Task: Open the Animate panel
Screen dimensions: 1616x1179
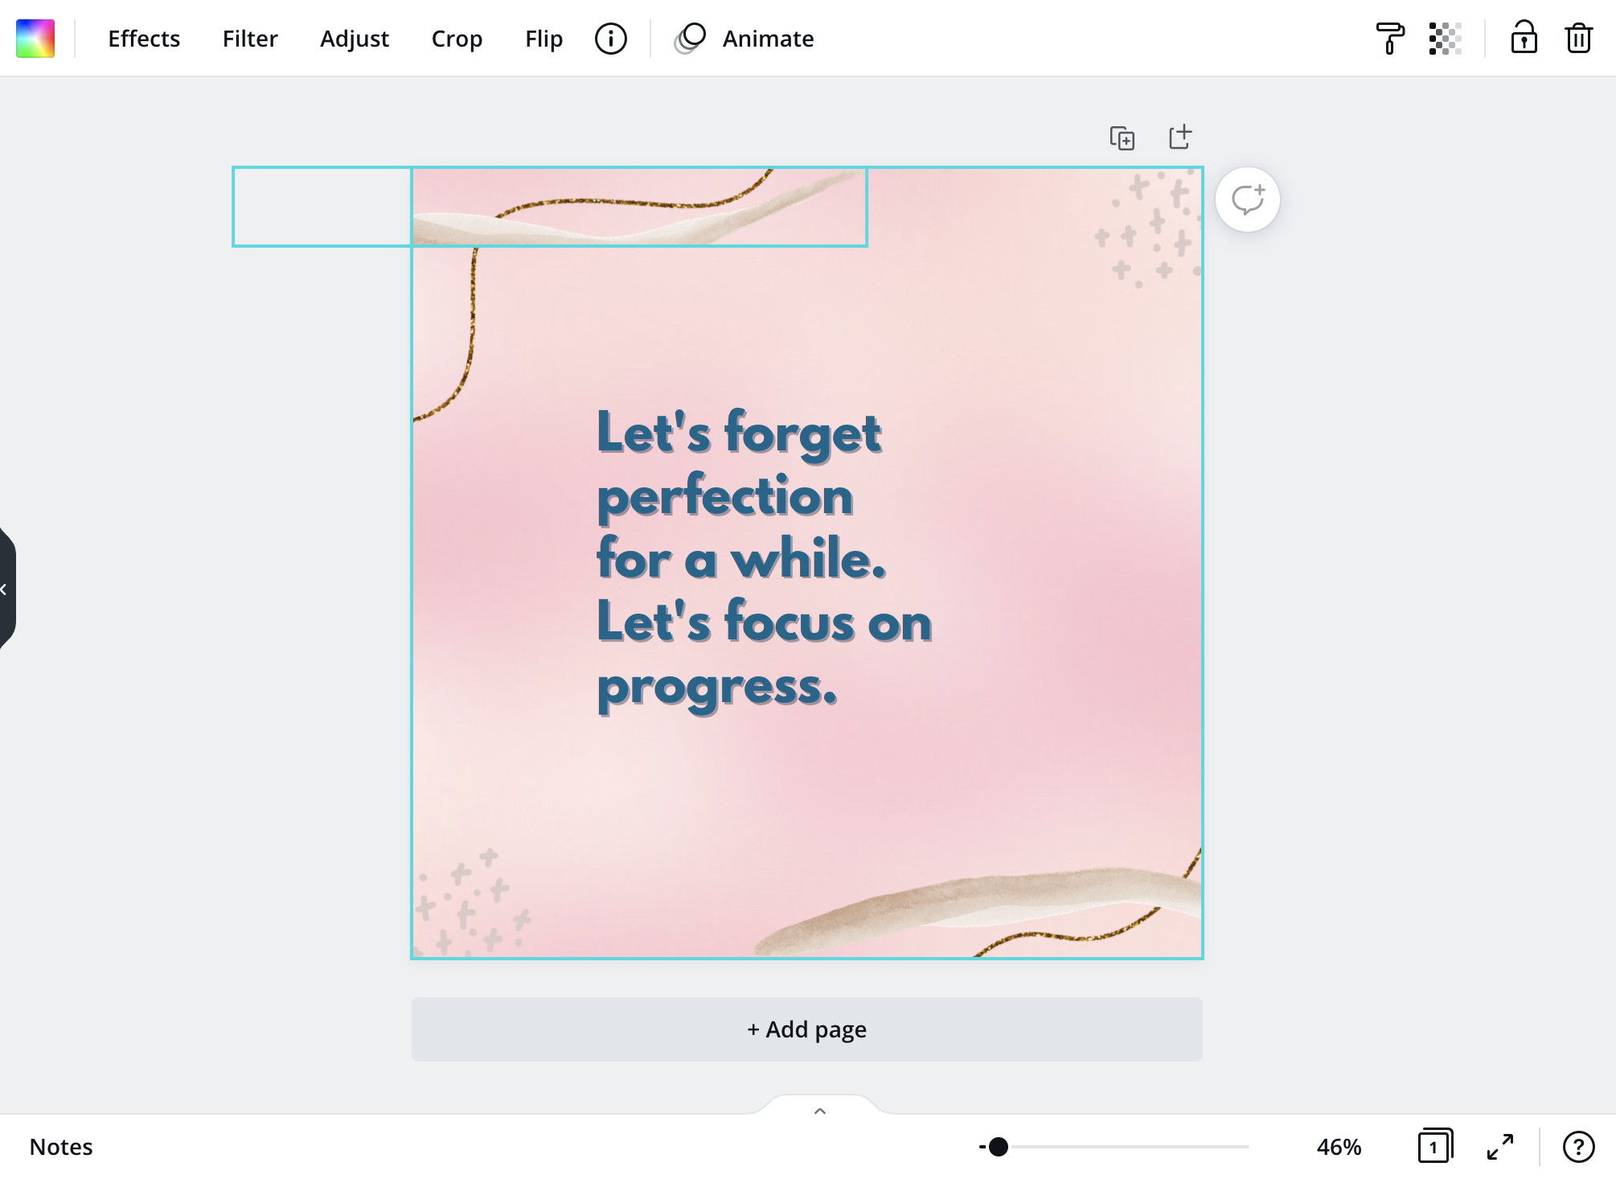Action: 744,39
